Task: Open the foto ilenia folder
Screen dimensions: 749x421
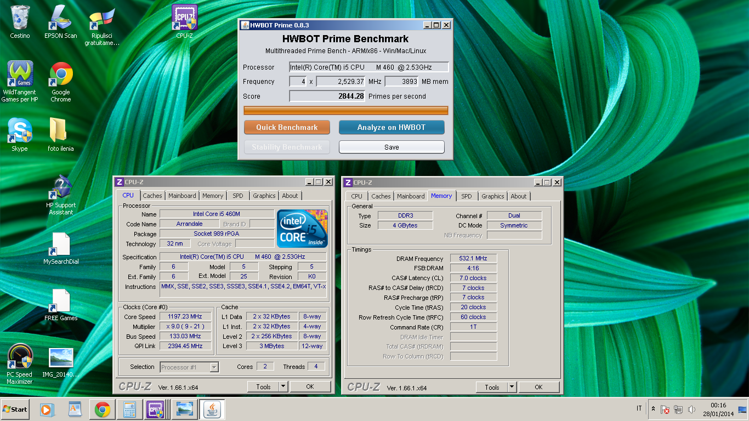Action: [x=60, y=134]
